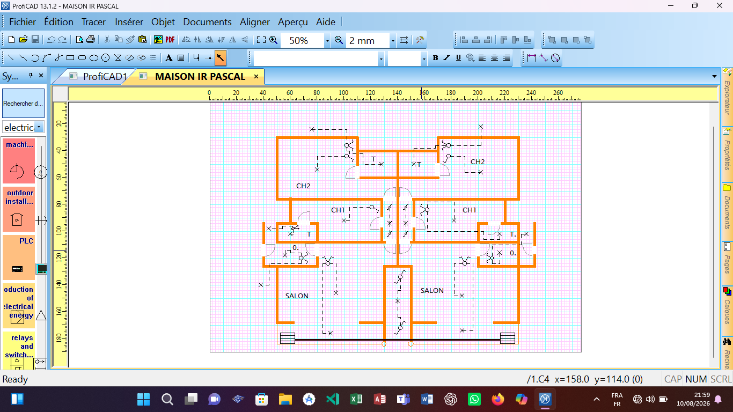The width and height of the screenshot is (733, 412).
Task: Open the electrical symbol category dropdown
Action: (x=39, y=127)
